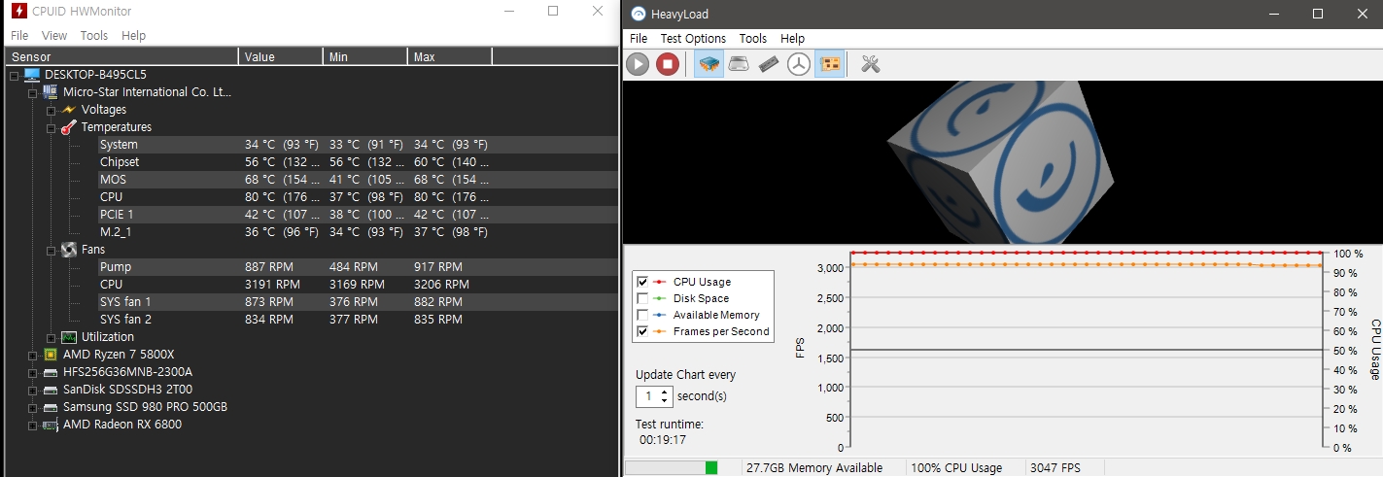Open the Tools menu in HWMonitor

[94, 36]
